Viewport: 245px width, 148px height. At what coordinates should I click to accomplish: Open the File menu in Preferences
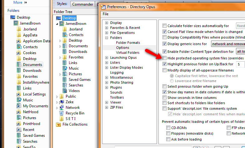pyautogui.click(x=106, y=14)
